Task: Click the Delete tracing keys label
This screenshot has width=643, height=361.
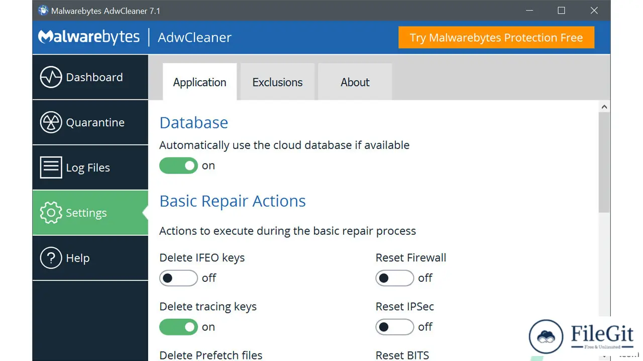Action: coord(208,307)
